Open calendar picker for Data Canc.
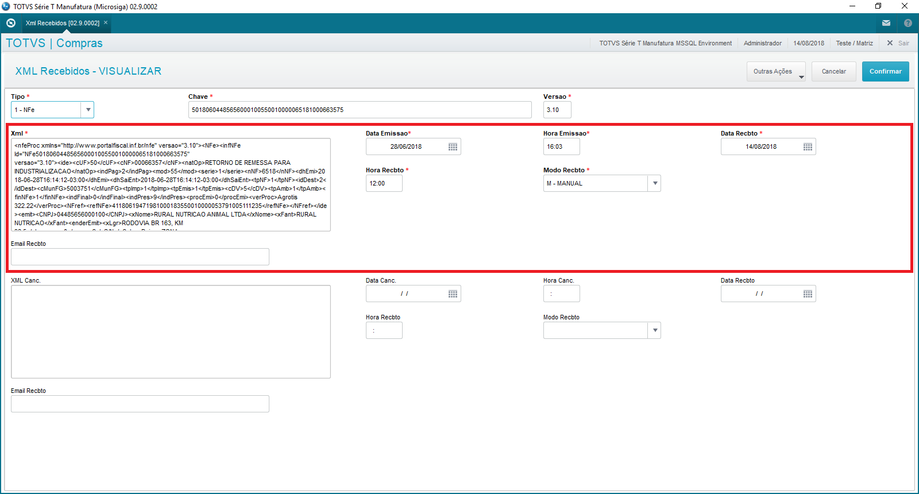Image resolution: width=919 pixels, height=494 pixels. click(453, 294)
